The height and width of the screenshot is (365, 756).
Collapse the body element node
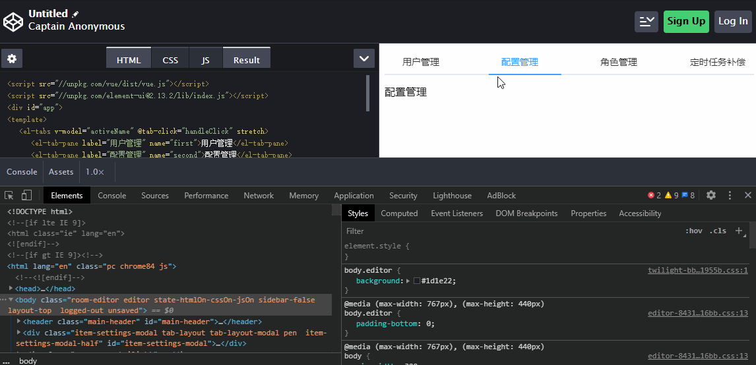[x=11, y=299]
